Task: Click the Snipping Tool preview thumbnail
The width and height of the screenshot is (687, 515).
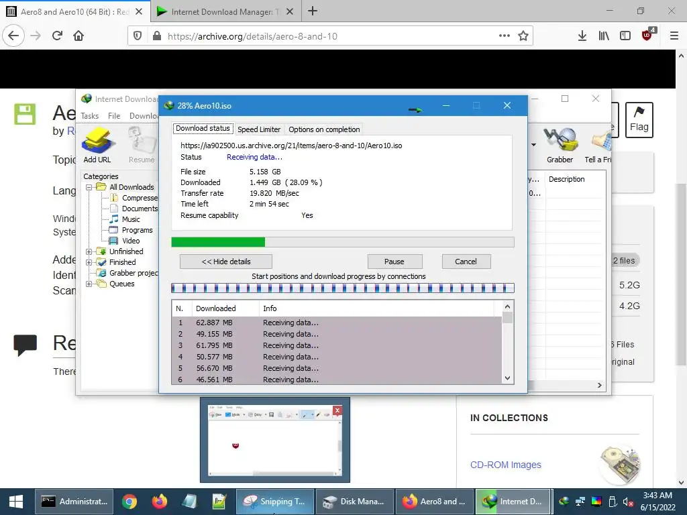Action: (274, 440)
